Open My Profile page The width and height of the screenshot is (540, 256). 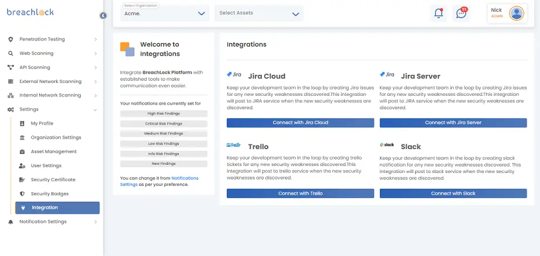(42, 123)
